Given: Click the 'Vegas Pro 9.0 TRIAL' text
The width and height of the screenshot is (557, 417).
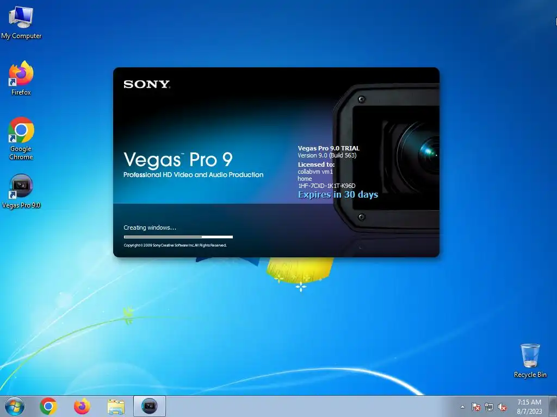Looking at the screenshot, I should [329, 148].
